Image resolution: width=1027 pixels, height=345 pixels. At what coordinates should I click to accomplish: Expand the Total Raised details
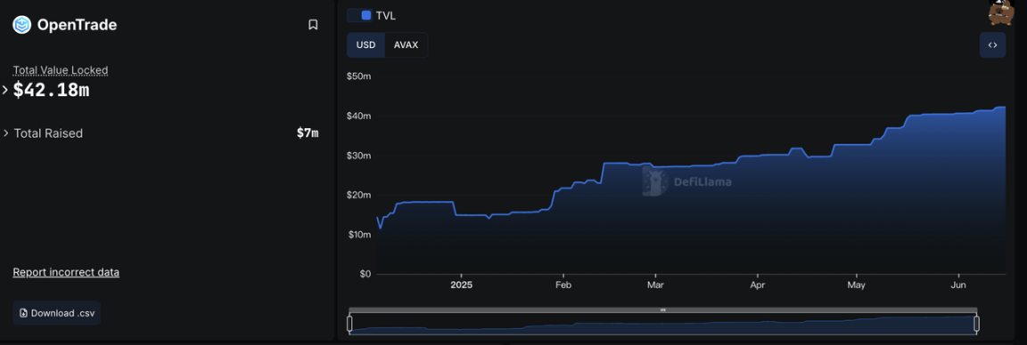(6, 133)
